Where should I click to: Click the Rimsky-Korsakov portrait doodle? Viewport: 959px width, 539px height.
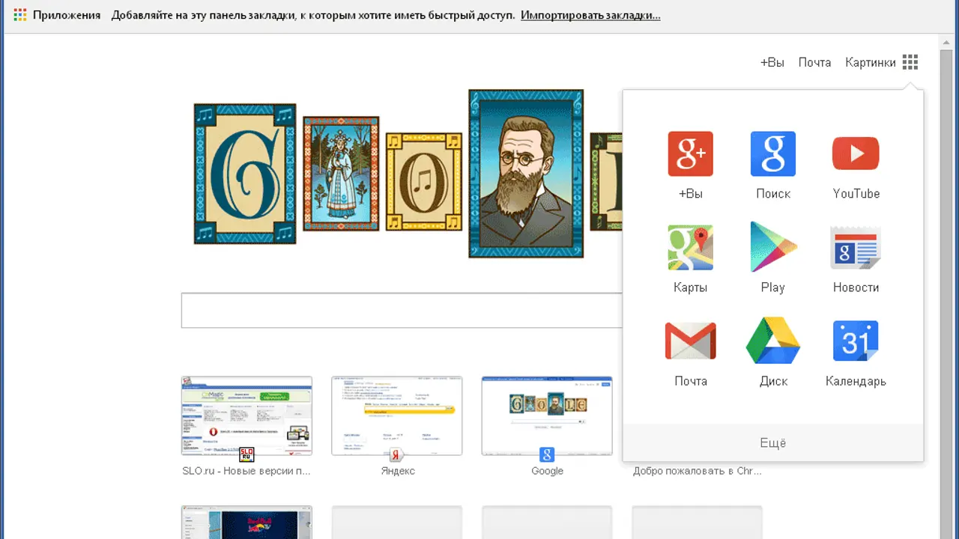pyautogui.click(x=526, y=174)
